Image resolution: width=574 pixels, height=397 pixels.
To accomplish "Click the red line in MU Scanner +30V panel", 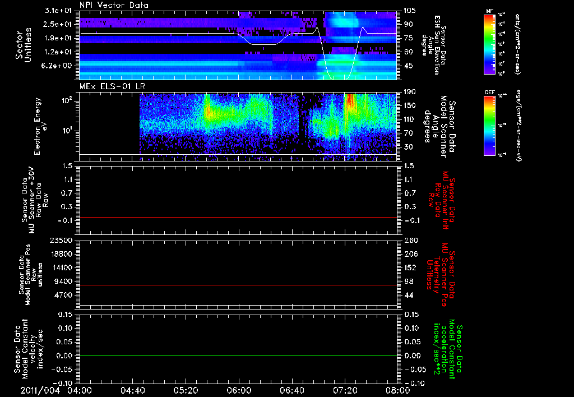I will [238, 217].
